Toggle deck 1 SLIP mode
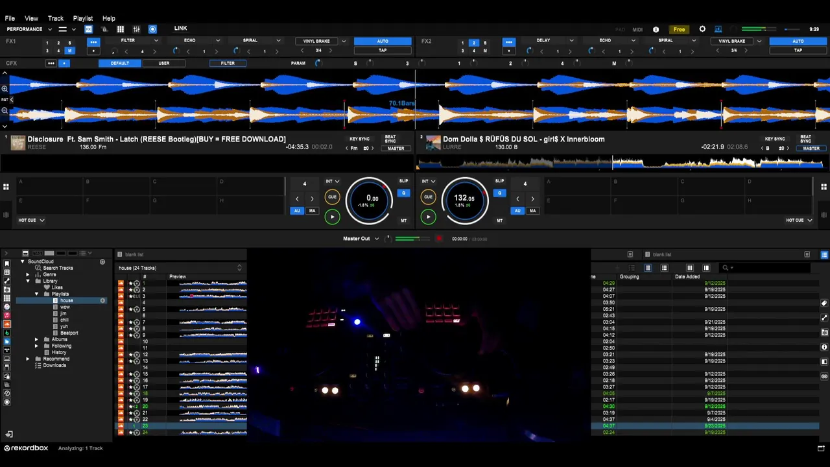Screen dimensions: 830x467 point(403,181)
